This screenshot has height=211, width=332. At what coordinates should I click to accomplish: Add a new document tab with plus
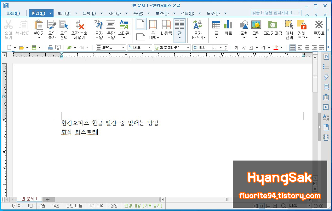pos(48,199)
